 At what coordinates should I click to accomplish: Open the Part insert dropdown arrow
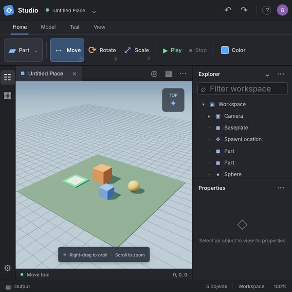coord(36,51)
